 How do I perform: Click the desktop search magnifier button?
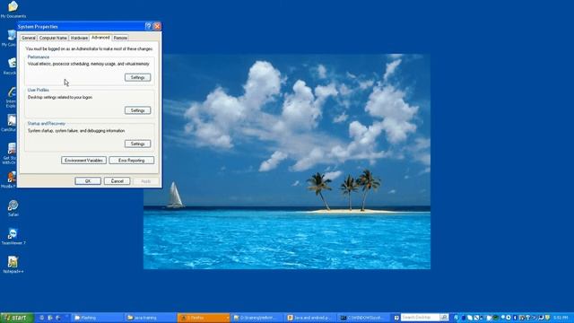444,317
